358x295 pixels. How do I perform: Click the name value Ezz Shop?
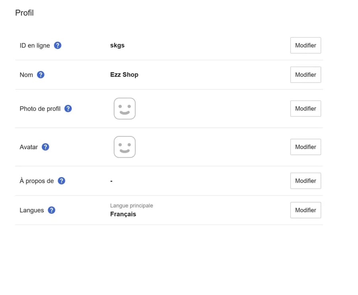click(124, 75)
